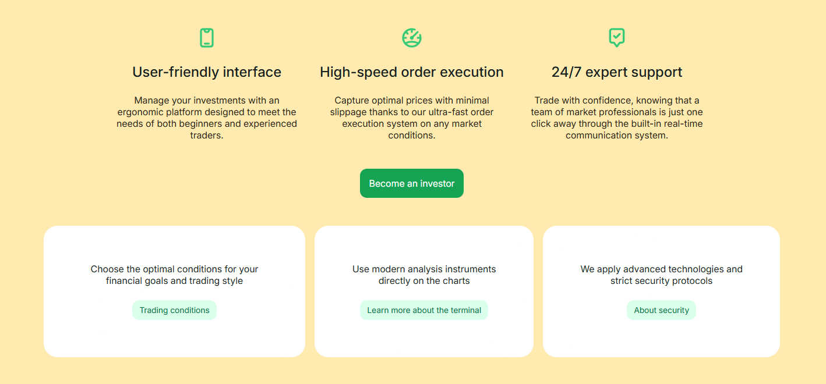Click the 24/7 expert support heading
Screen dimensions: 826x384
point(617,72)
